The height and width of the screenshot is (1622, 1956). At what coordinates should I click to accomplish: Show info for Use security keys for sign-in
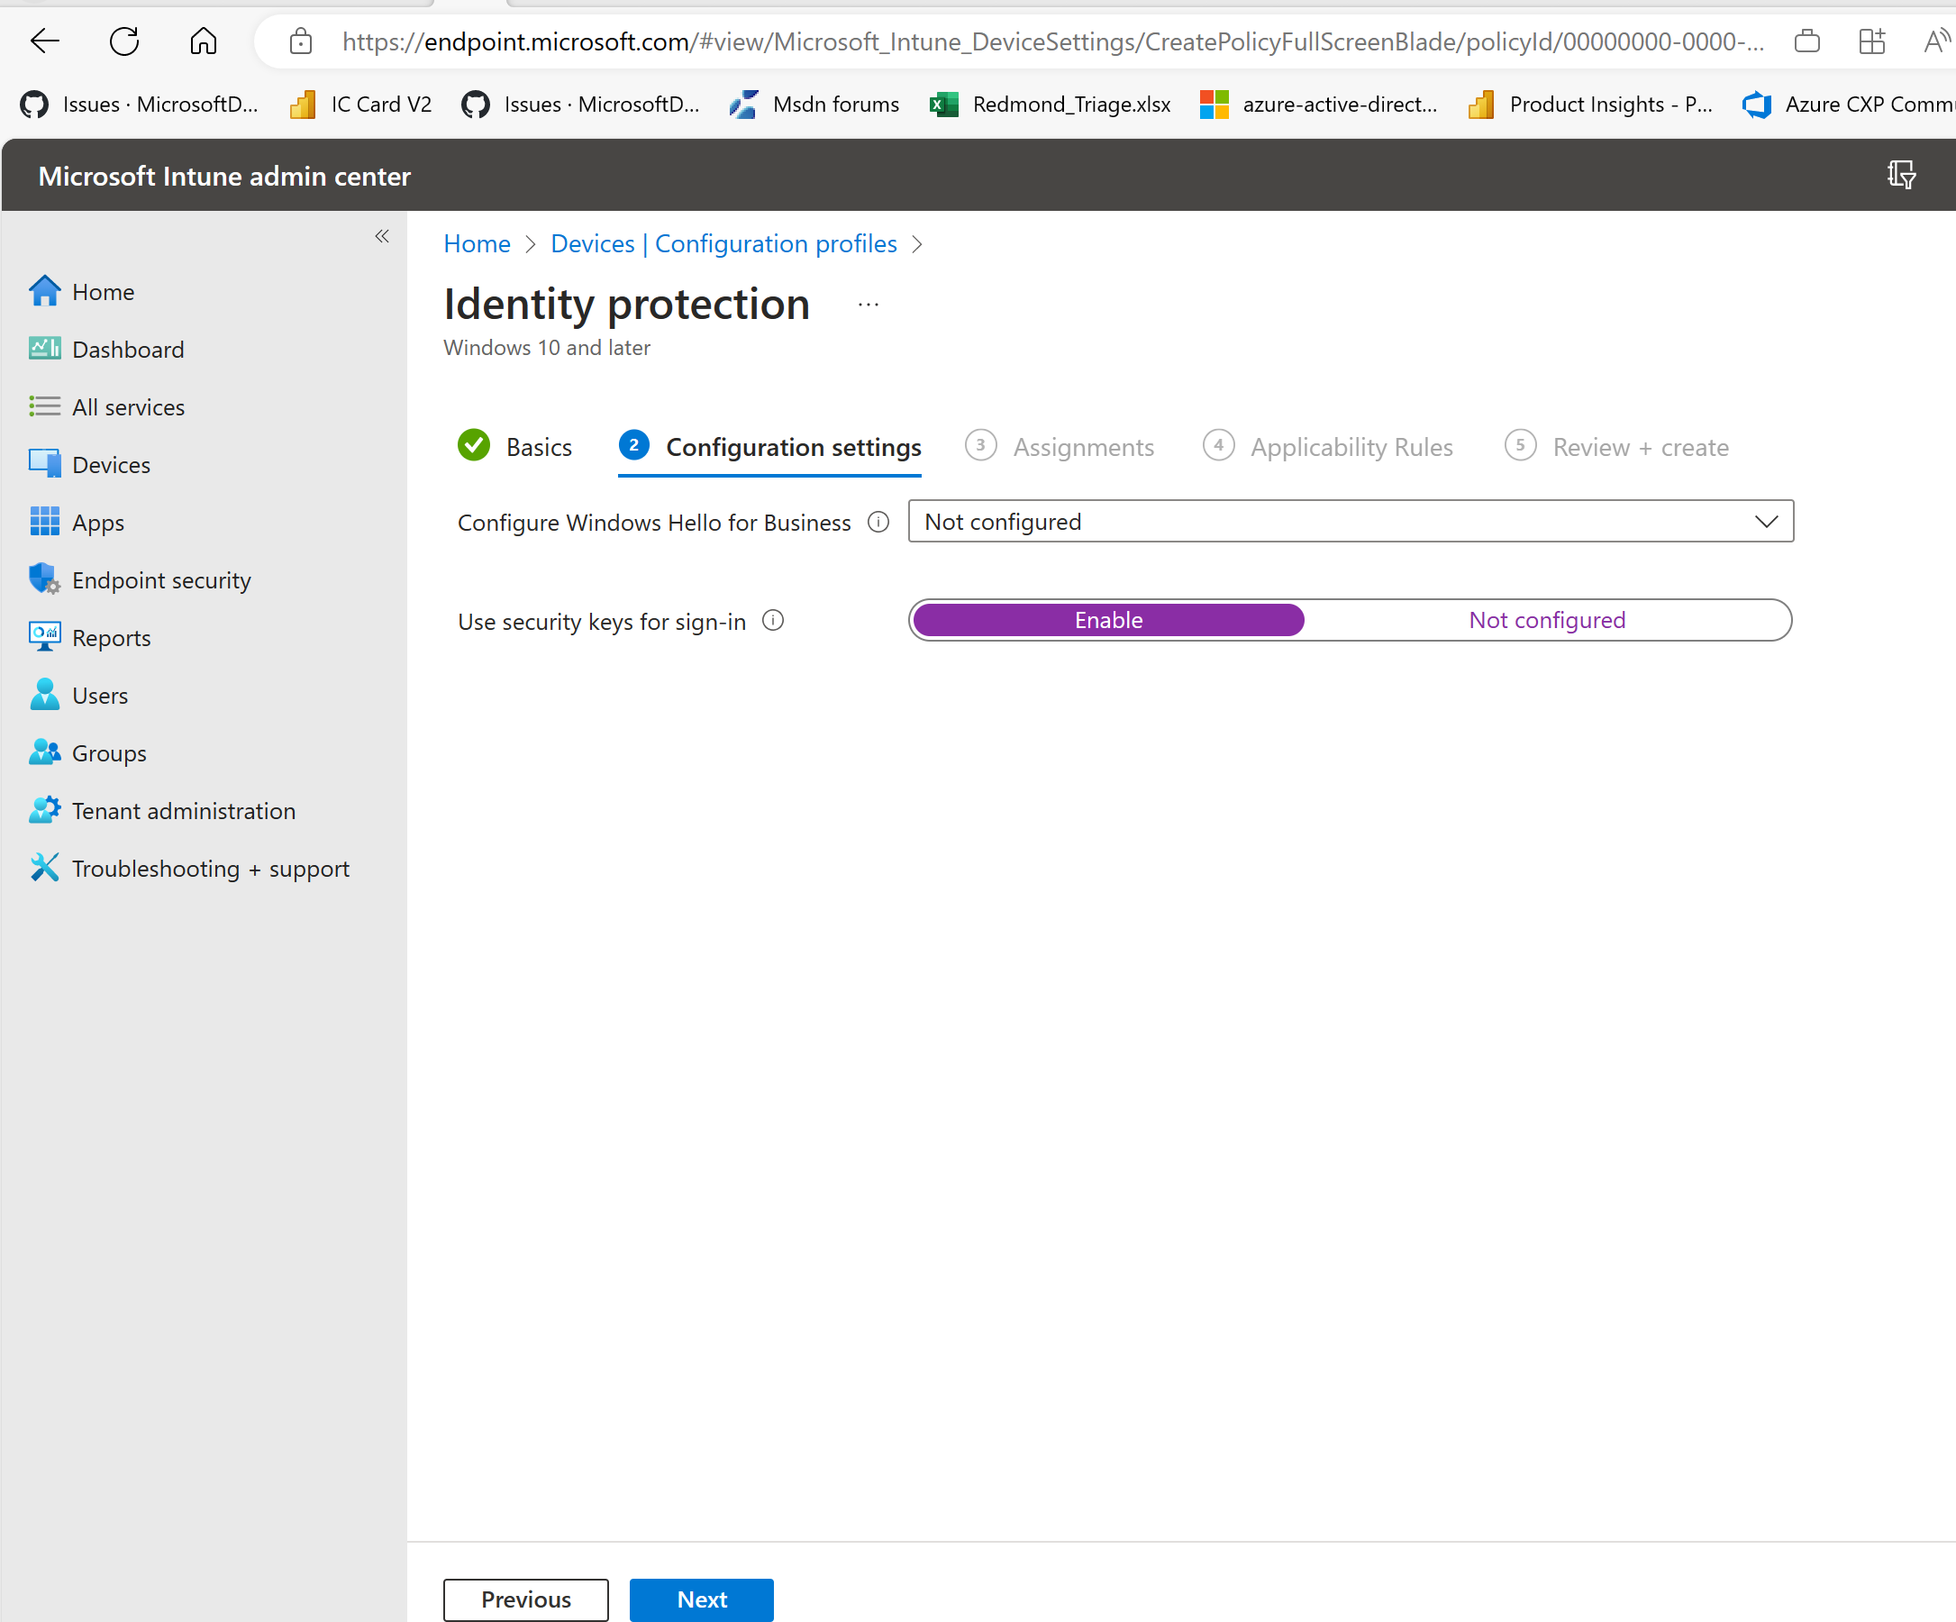[x=773, y=621]
